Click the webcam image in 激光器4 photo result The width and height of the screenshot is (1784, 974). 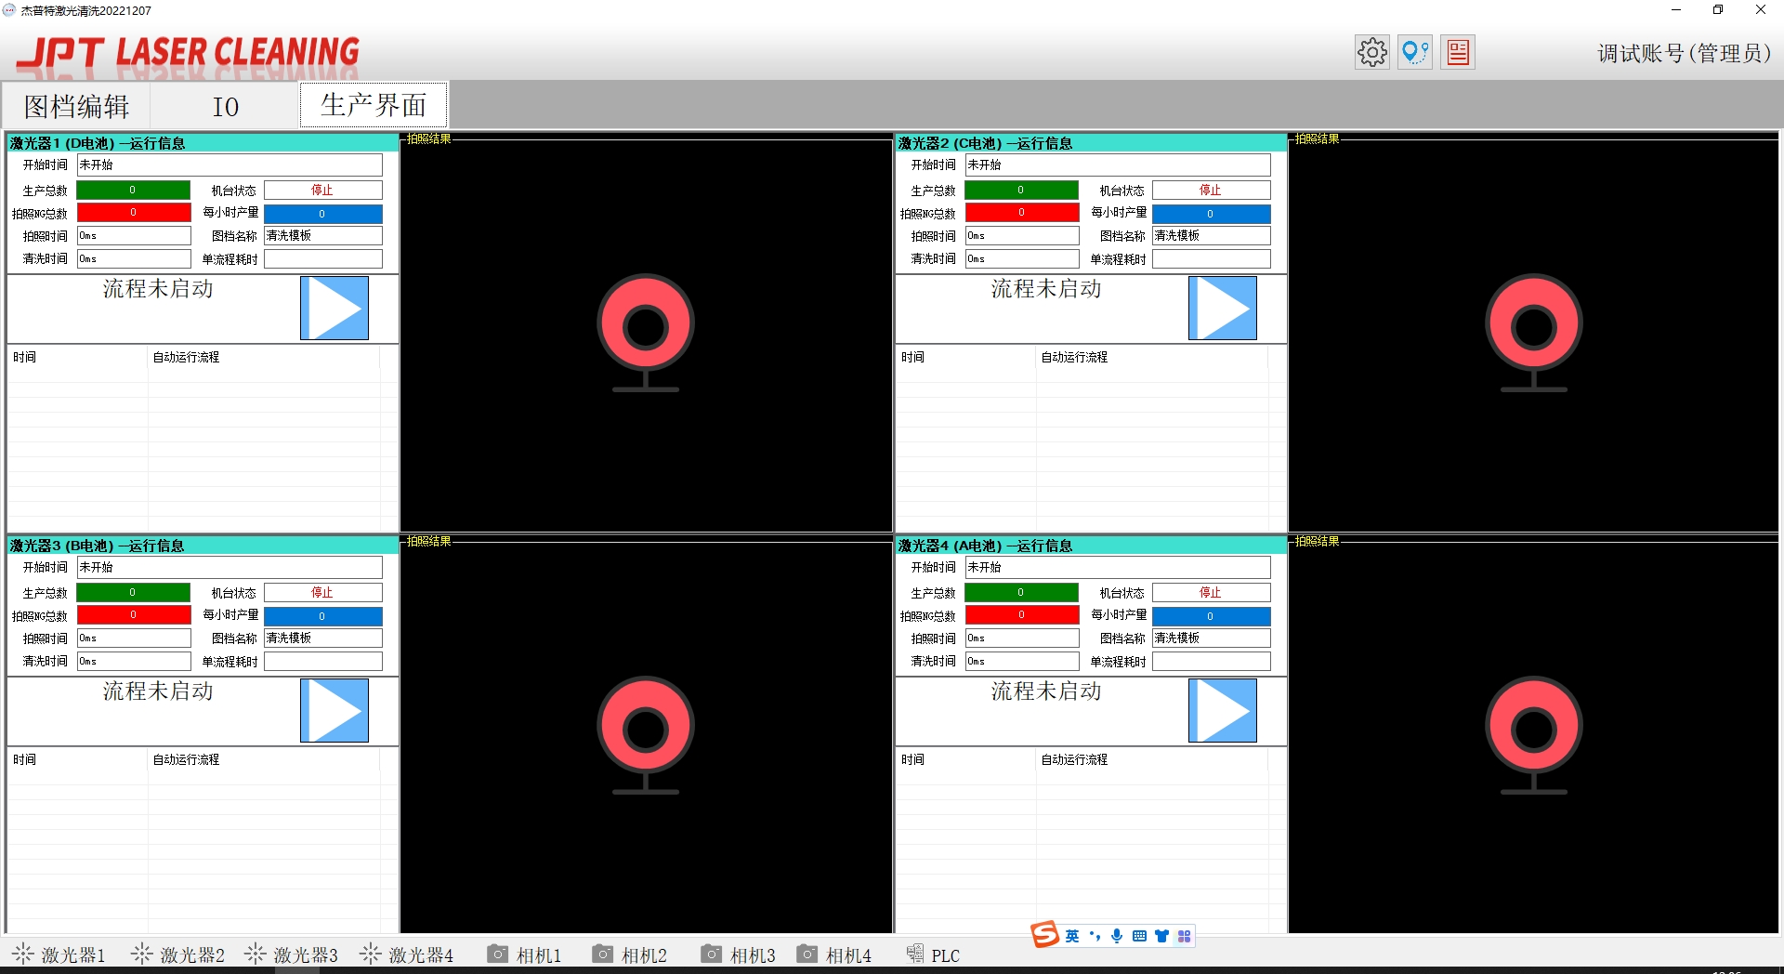coord(1534,735)
